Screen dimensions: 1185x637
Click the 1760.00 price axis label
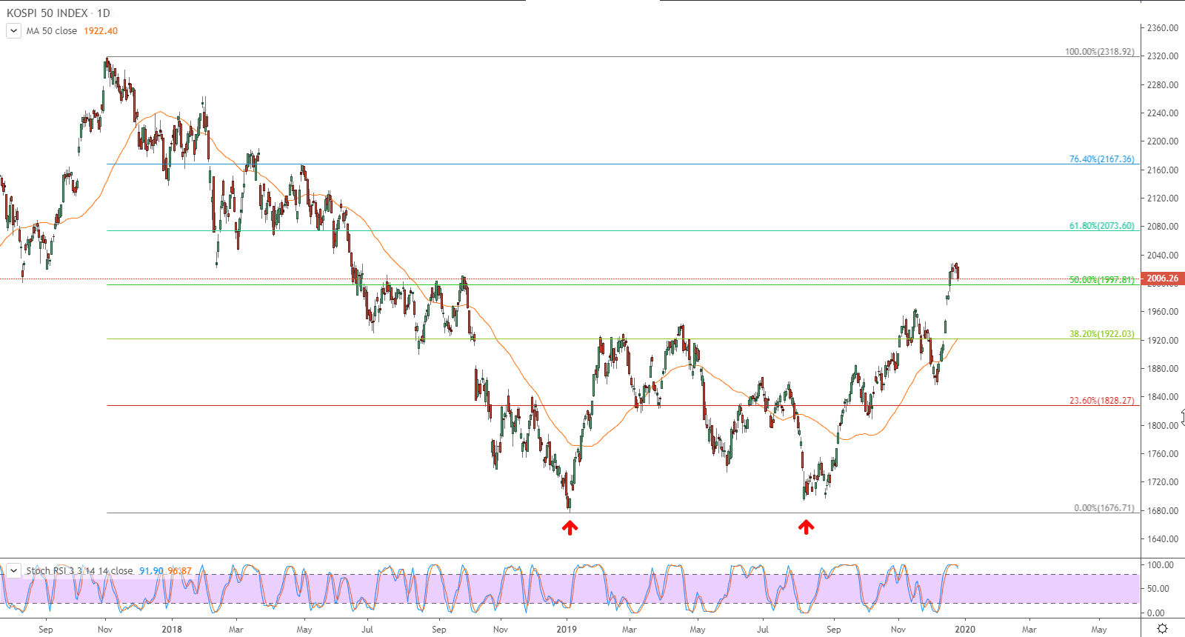1163,454
